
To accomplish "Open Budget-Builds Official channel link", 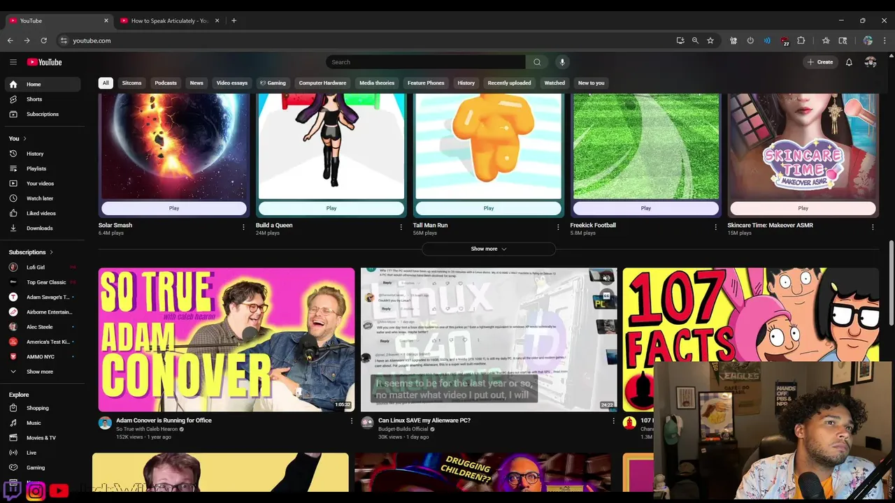I will click(403, 429).
